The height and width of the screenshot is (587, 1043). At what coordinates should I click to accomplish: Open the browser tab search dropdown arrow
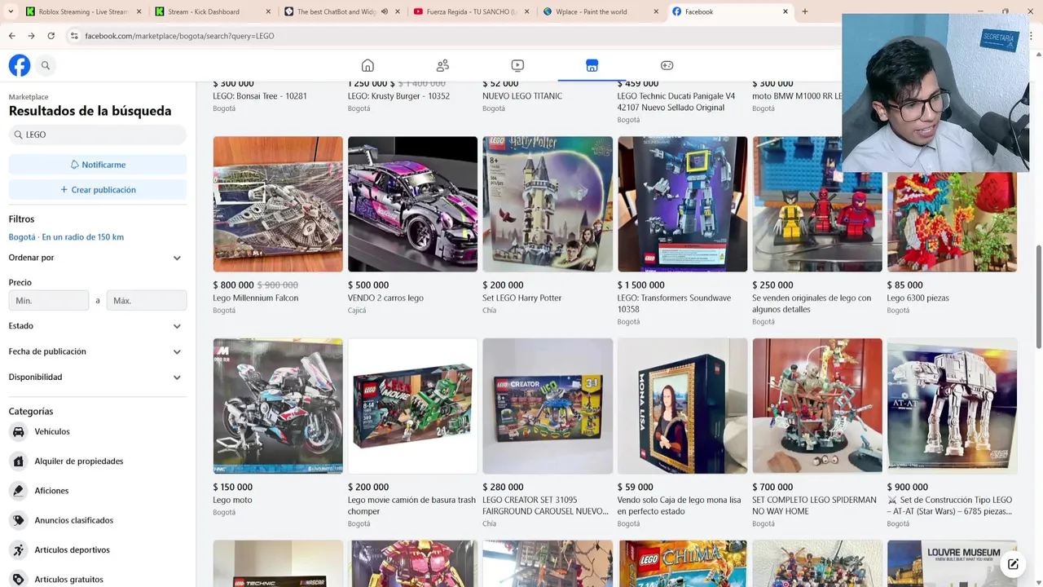click(10, 11)
